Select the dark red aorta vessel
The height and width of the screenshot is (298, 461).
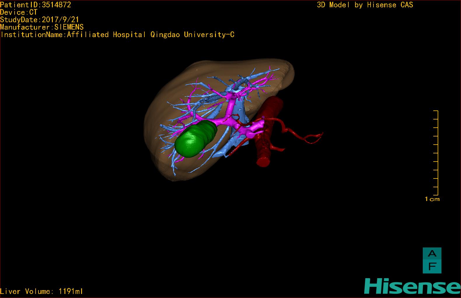point(268,131)
